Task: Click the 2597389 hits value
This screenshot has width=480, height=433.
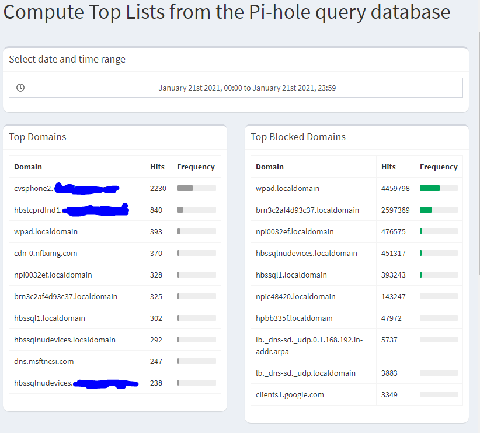Action: pos(395,210)
